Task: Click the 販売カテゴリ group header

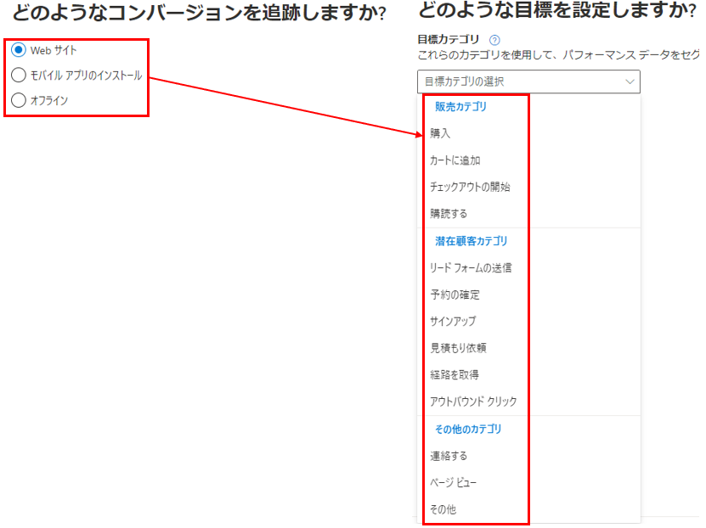Action: tap(460, 107)
